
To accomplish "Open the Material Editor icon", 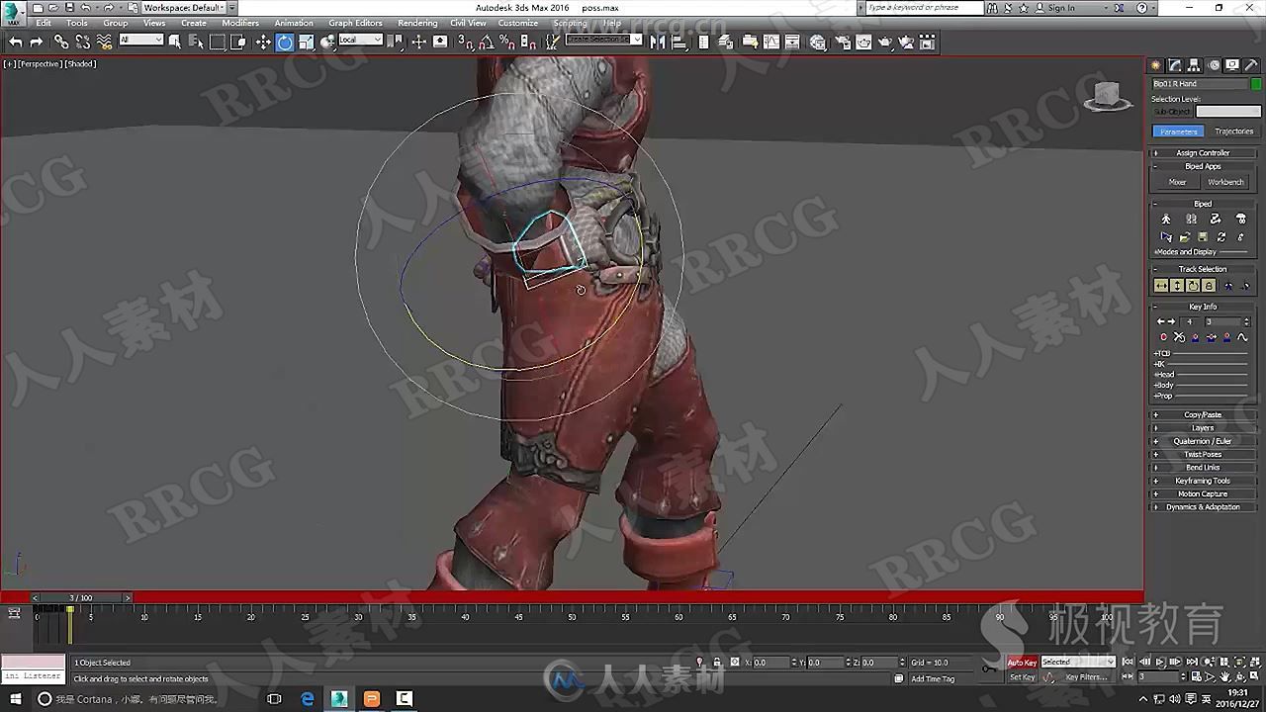I will click(x=818, y=42).
